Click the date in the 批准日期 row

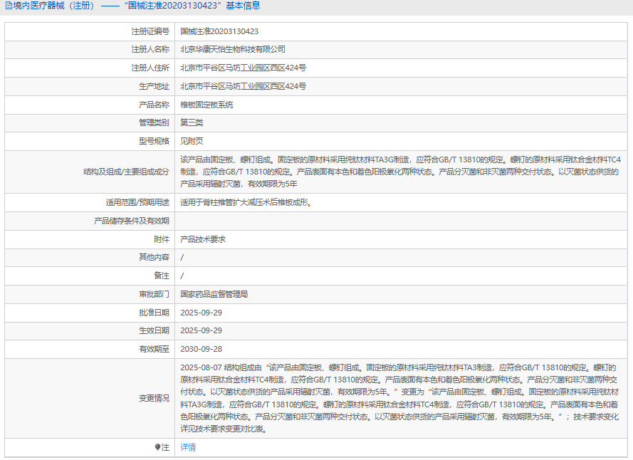pos(202,313)
